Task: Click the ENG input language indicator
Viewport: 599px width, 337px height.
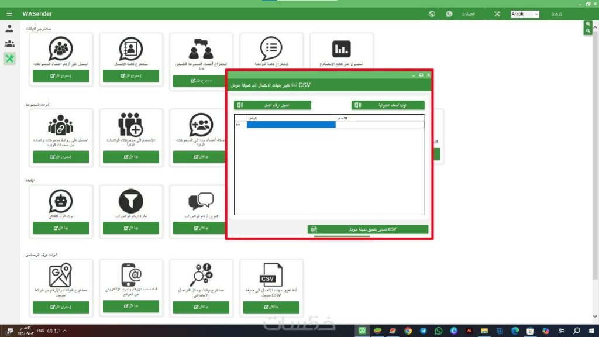Action: 40,331
